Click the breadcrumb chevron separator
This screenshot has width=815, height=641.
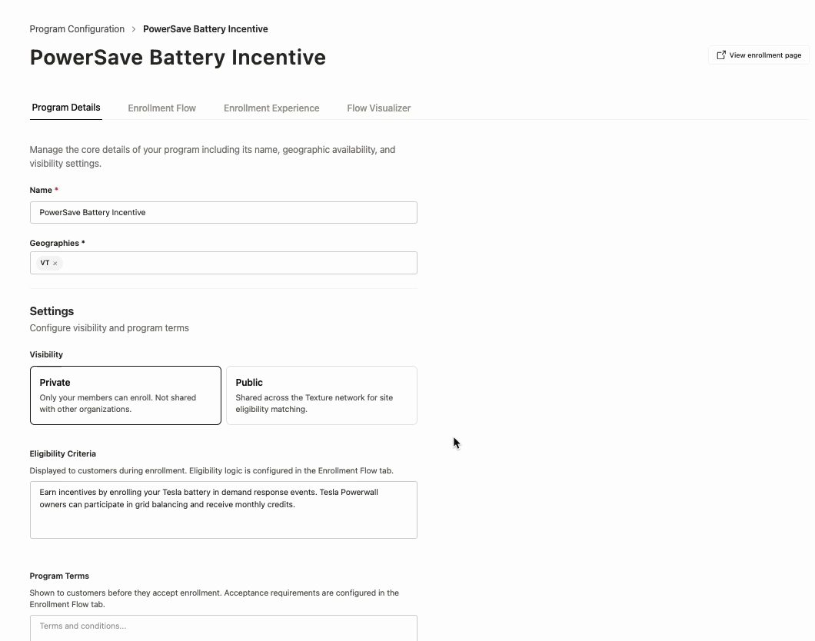[134, 29]
